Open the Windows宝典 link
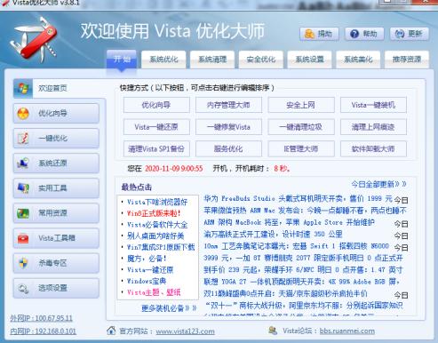The width and height of the screenshot is (438, 343). point(147,281)
